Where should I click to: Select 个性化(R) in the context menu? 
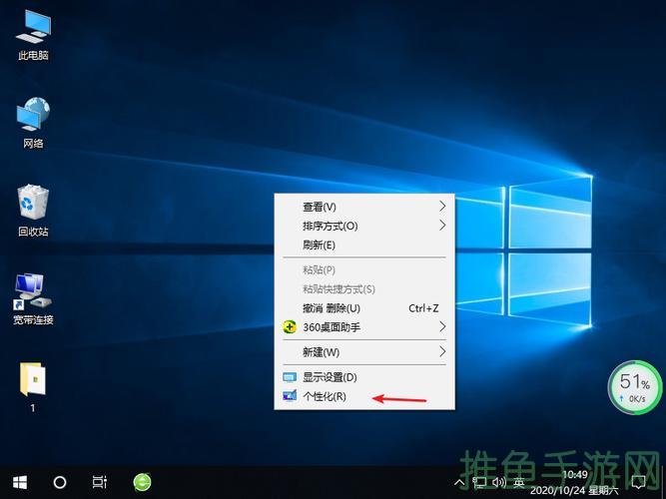coord(325,396)
